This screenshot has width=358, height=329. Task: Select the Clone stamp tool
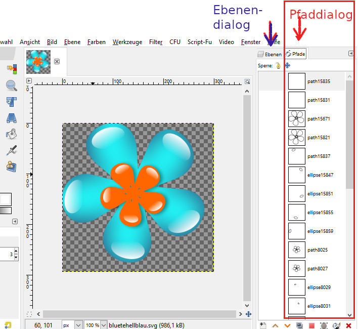click(12, 167)
